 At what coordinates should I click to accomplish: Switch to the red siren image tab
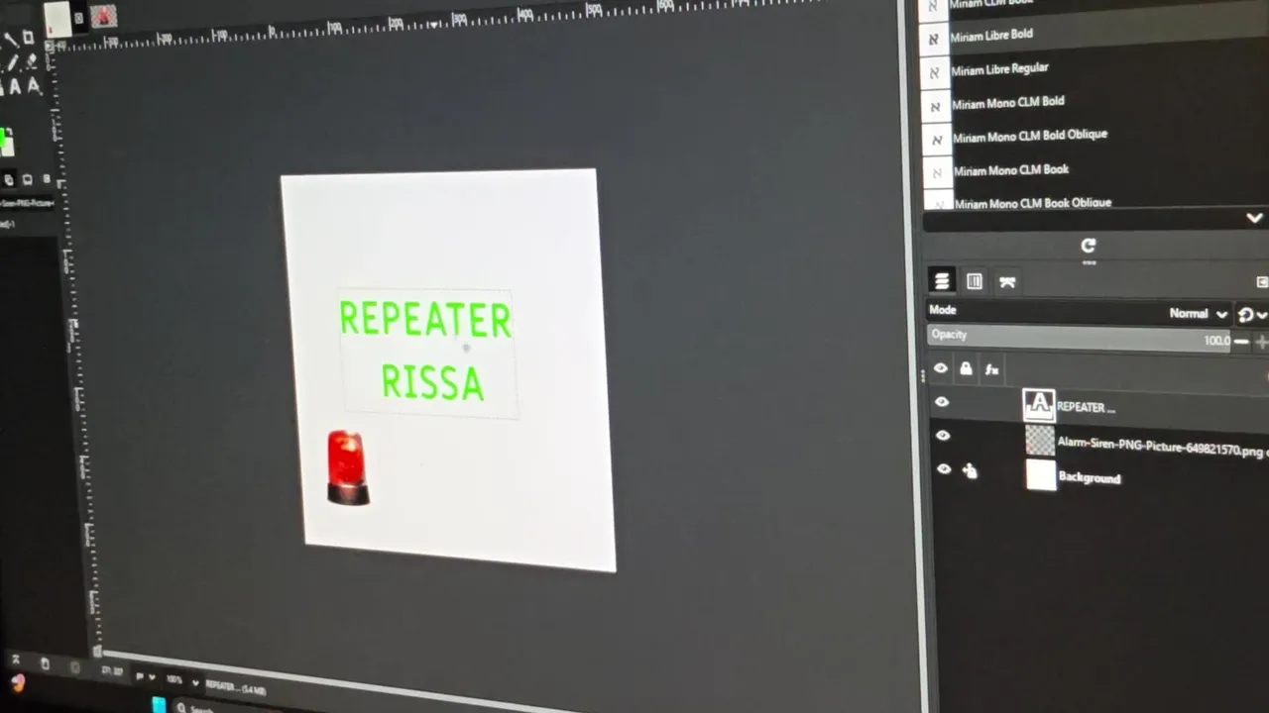(x=103, y=17)
